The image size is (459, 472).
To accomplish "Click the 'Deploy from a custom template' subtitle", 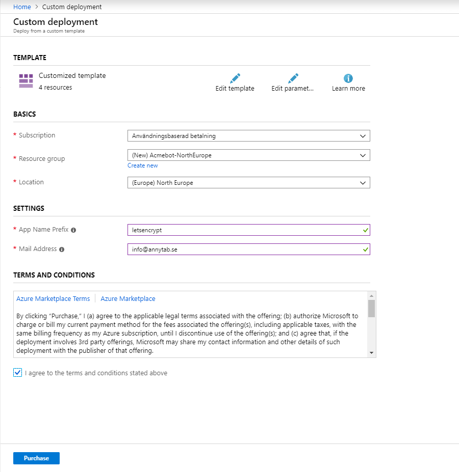I will point(49,31).
